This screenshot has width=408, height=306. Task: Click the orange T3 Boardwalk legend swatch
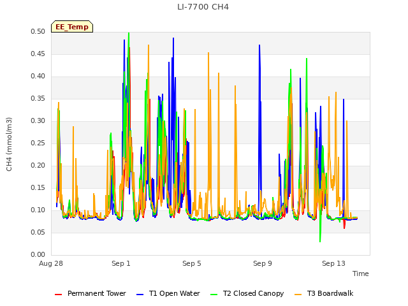click(298, 295)
